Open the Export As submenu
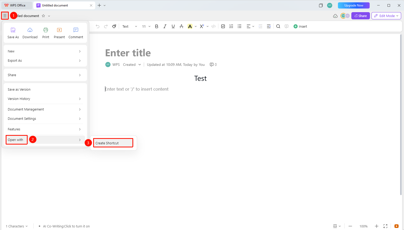Screen dimensions: 404x230 pos(45,61)
